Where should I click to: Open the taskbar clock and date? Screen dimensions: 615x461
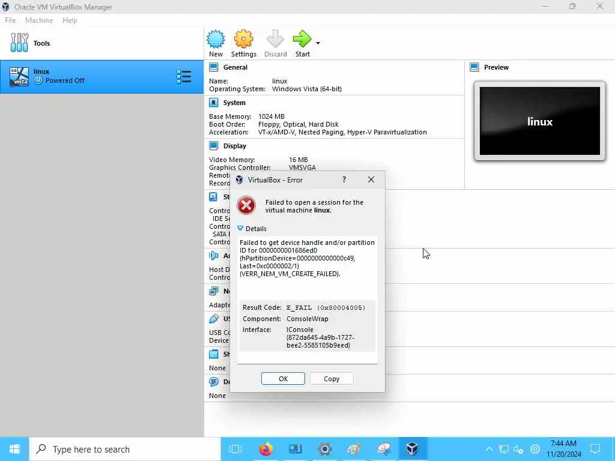563,449
